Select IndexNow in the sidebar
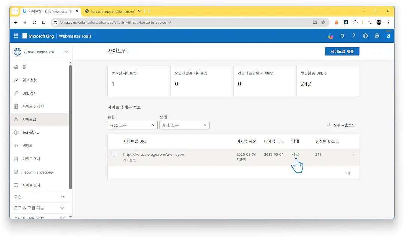 [30, 132]
